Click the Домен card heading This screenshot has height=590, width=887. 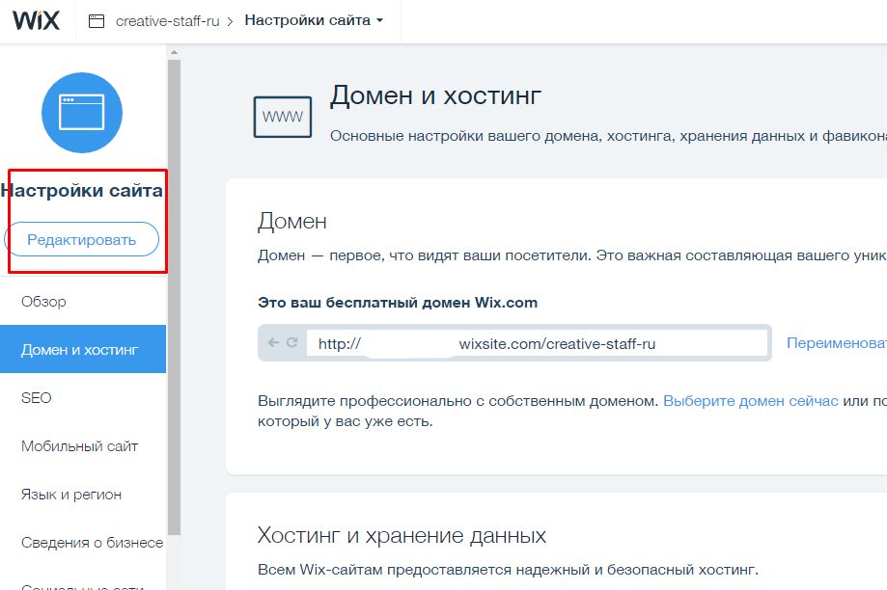click(292, 221)
